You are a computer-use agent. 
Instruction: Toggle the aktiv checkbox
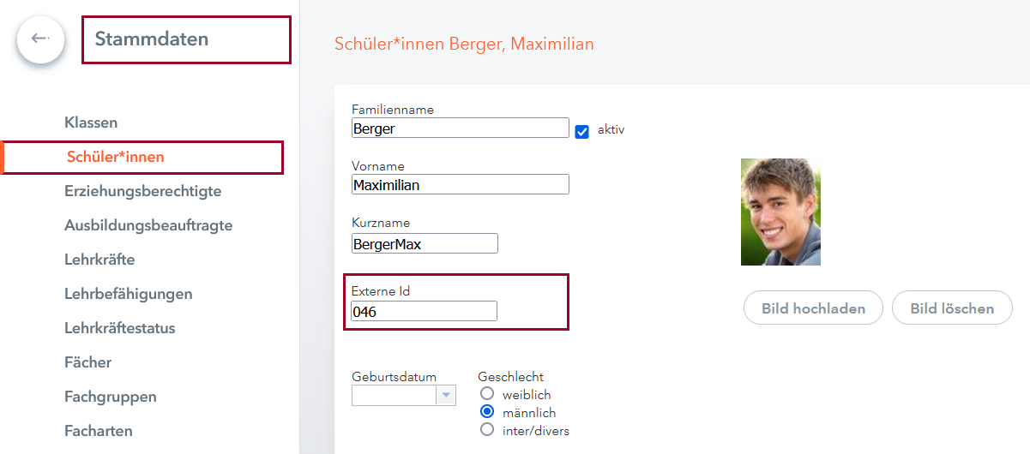[582, 131]
